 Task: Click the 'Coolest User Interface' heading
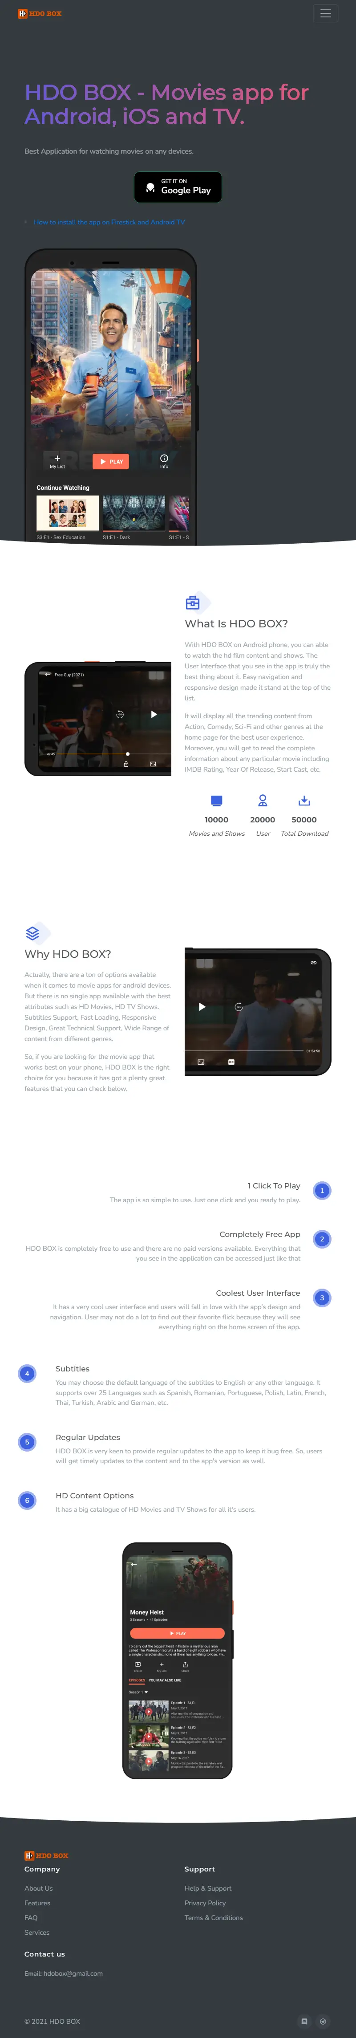(258, 1294)
